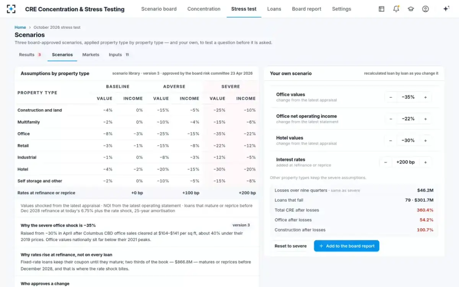This screenshot has width=459, height=287.
Task: Click the Office net operating income −22% field
Action: [x=408, y=119]
